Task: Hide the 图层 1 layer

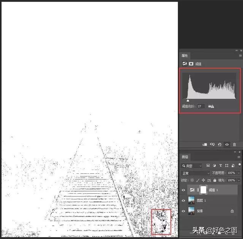Action: pyautogui.click(x=184, y=200)
